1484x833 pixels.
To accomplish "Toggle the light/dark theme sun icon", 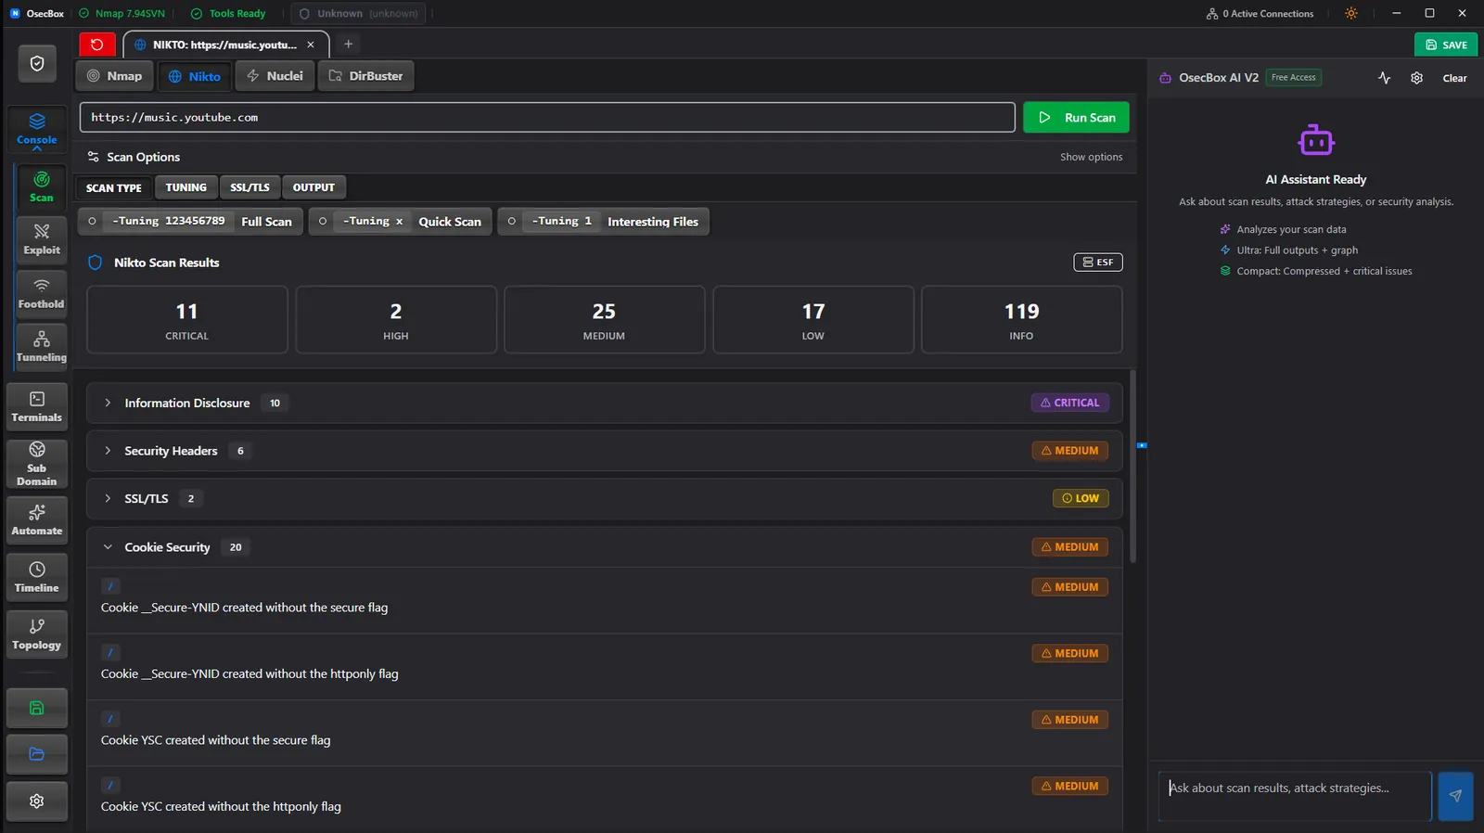I will [x=1351, y=14].
